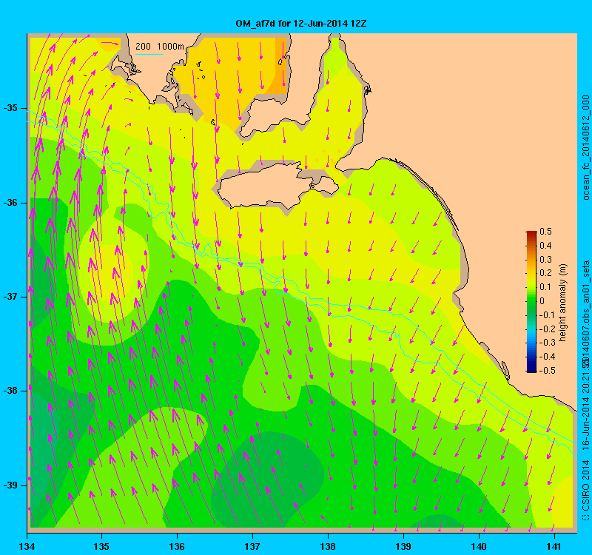Click the 139 longitude axis label
Screen dimensions: 592x555
click(x=403, y=546)
